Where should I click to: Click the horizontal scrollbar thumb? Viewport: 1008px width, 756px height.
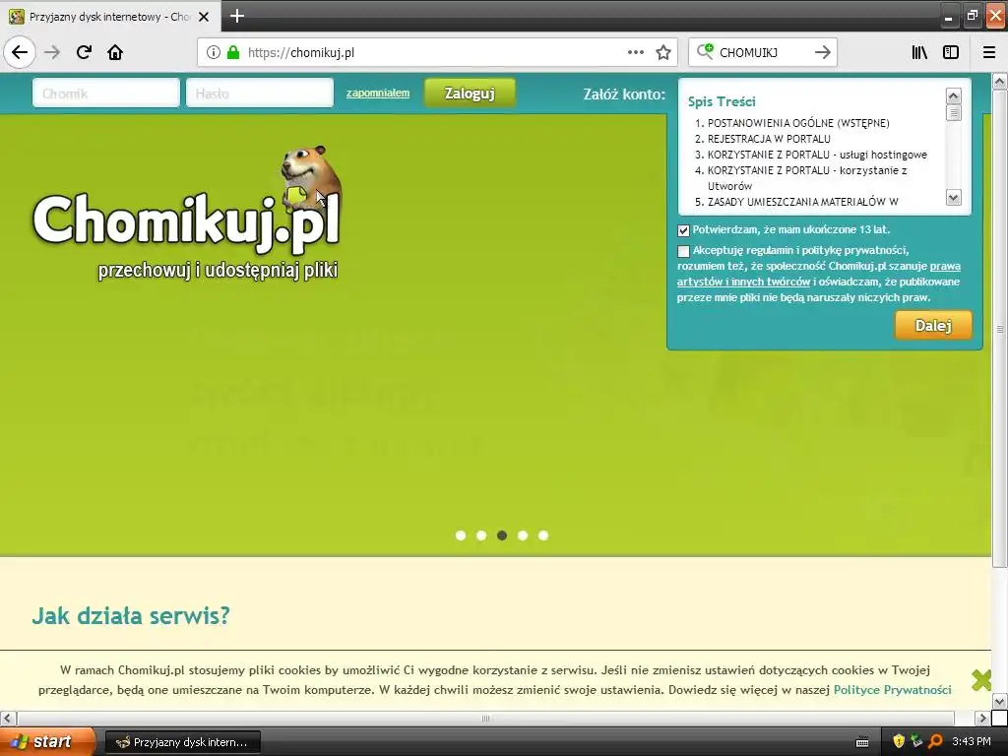pos(485,718)
